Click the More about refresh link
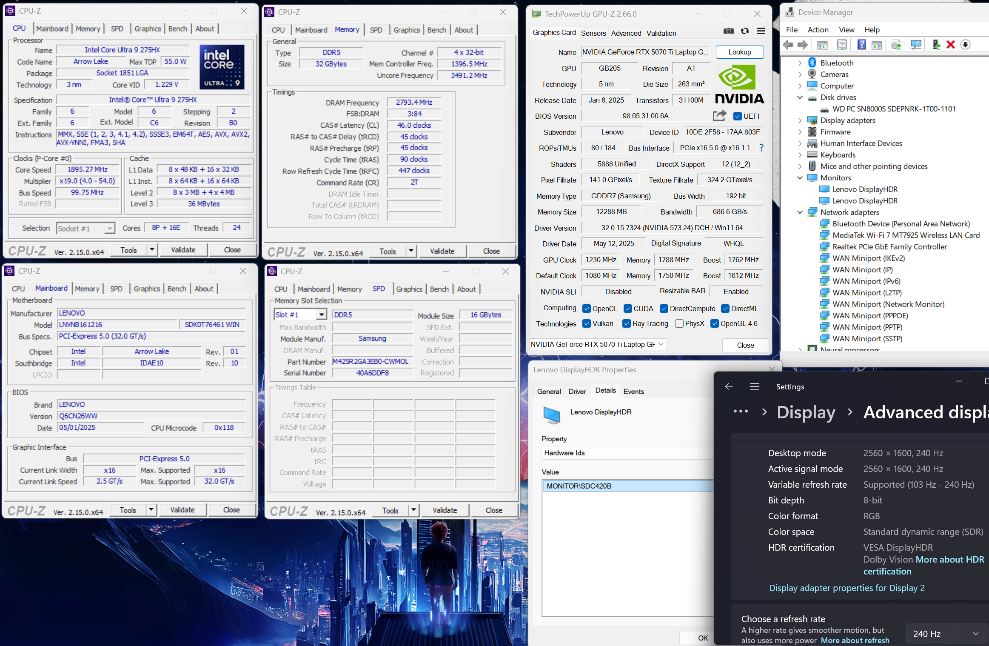The height and width of the screenshot is (646, 989). 855,640
